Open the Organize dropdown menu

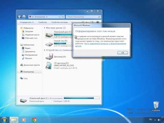[x=27, y=22]
